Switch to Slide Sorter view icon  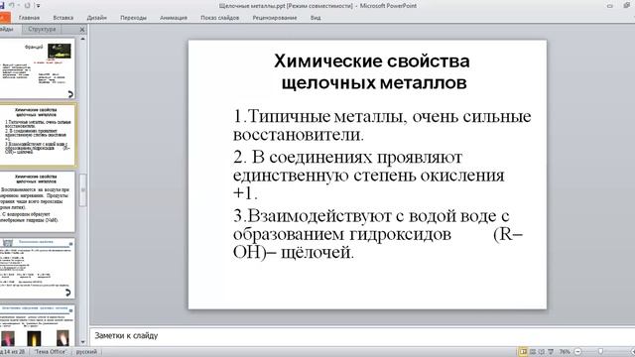coord(533,352)
